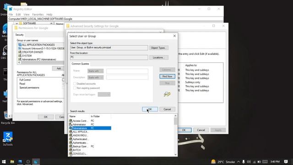
Task: Select ANONYMOU... row in search results
Action: pyautogui.click(x=90, y=136)
